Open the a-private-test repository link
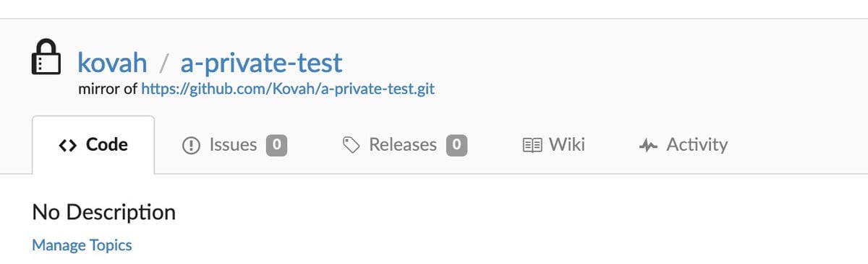868x264 pixels. pyautogui.click(x=261, y=63)
